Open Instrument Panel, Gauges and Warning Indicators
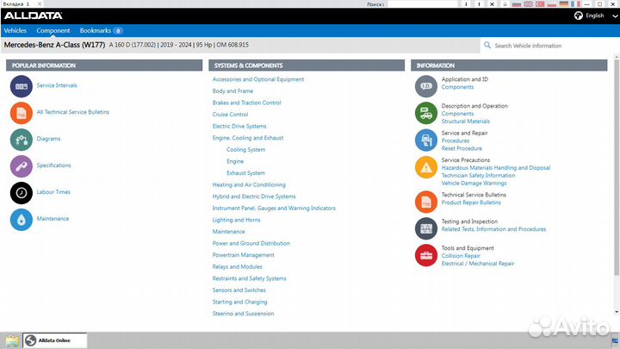The image size is (620, 349). pyautogui.click(x=274, y=209)
